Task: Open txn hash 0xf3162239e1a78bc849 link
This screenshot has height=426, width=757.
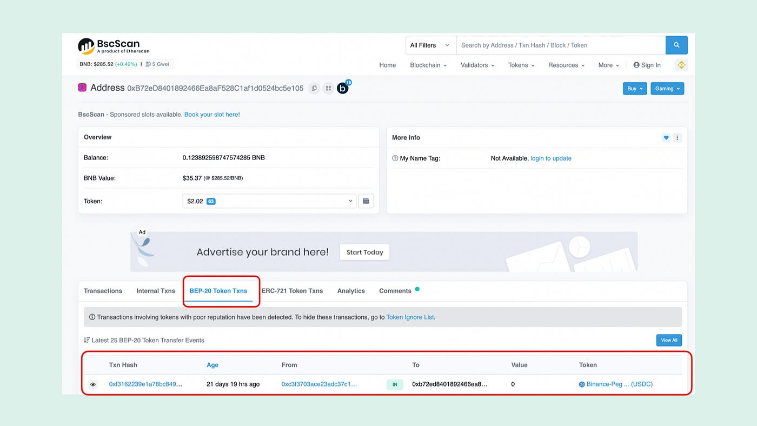Action: click(145, 384)
